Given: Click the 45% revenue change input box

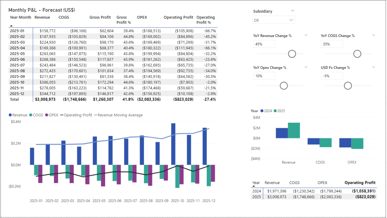Looking at the screenshot, I should pos(264,44).
